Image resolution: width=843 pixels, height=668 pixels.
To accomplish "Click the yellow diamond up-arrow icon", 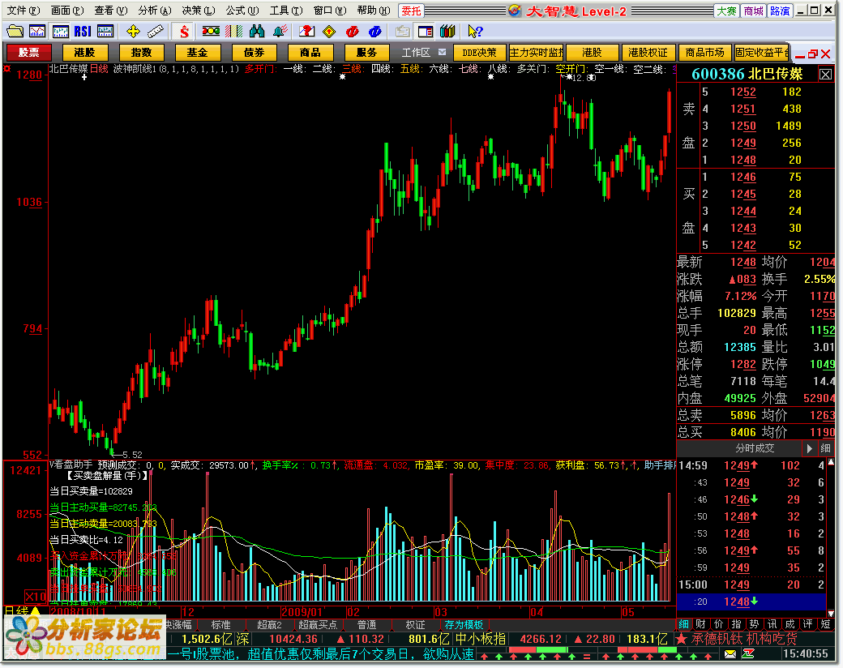I will pos(329,31).
